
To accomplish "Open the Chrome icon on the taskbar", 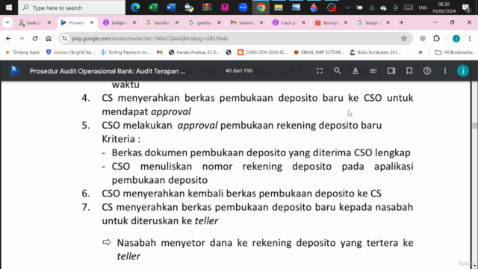I will point(261,7).
